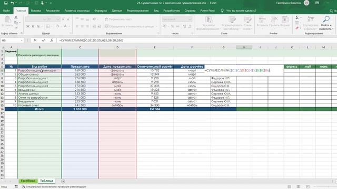This screenshot has height=189, width=337.
Task: Align text to bottom icon
Action: click(x=87, y=19)
